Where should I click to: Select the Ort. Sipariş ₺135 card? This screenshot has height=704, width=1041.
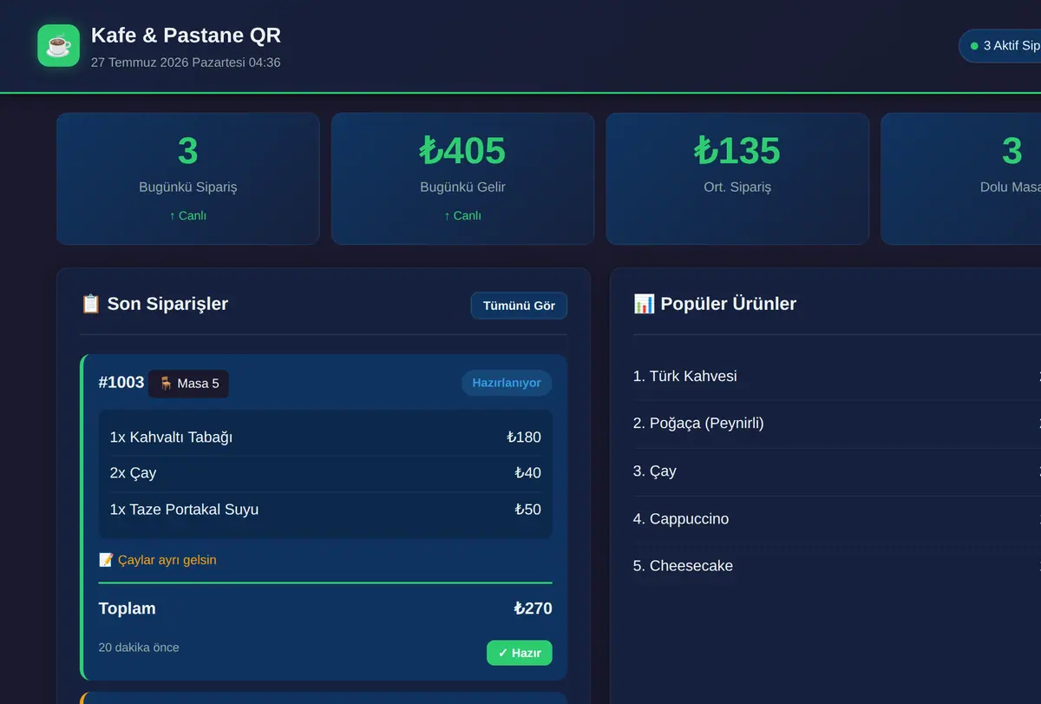pyautogui.click(x=737, y=179)
